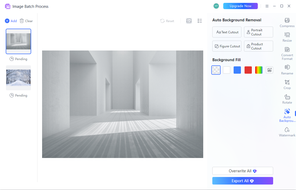Image resolution: width=296 pixels, height=190 pixels.
Task: Switch to list view mode
Action: (x=200, y=21)
